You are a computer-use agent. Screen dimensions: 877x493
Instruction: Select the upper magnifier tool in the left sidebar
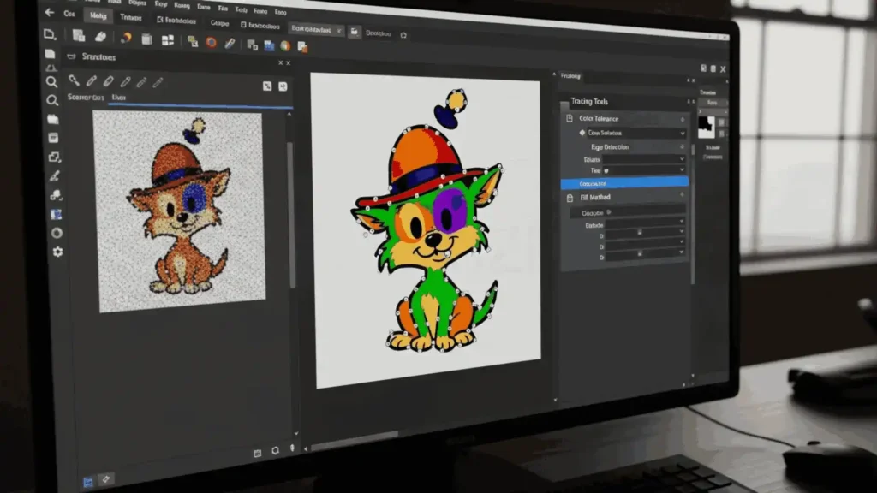pos(52,82)
